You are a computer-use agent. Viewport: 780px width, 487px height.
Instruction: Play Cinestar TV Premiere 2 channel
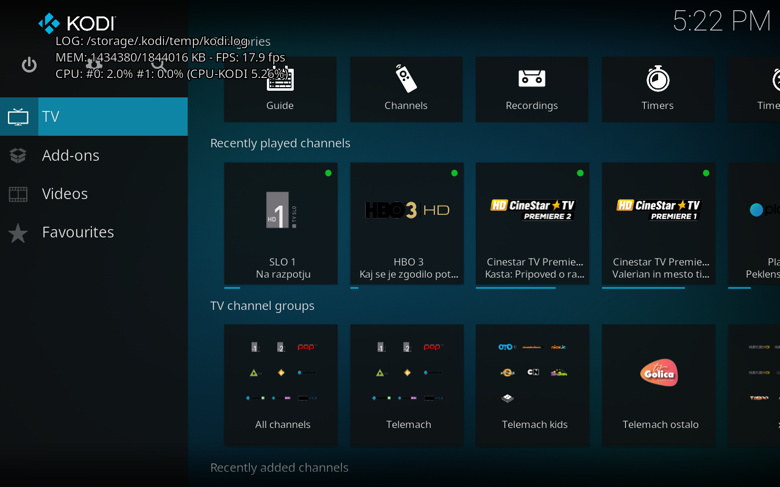tap(533, 223)
